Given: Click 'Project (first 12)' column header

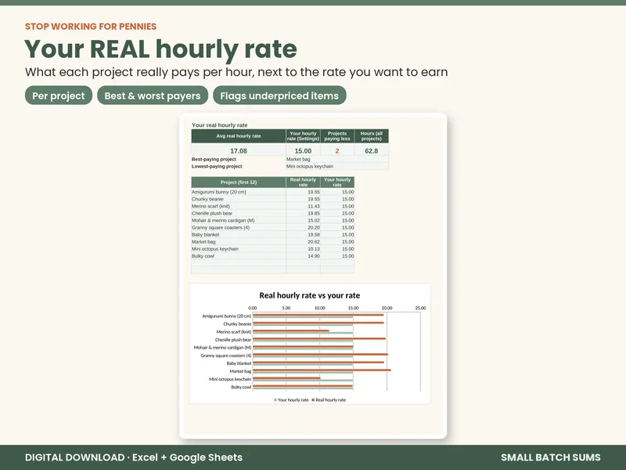Looking at the screenshot, I should 239,183.
